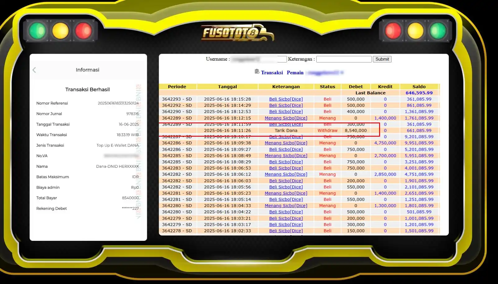Click the yellow light in right traffic signal
Image resolution: width=498 pixels, height=284 pixels.
416,31
